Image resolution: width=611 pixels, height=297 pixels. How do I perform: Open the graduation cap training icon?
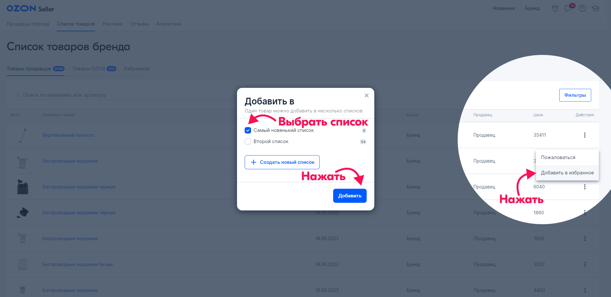click(595, 9)
